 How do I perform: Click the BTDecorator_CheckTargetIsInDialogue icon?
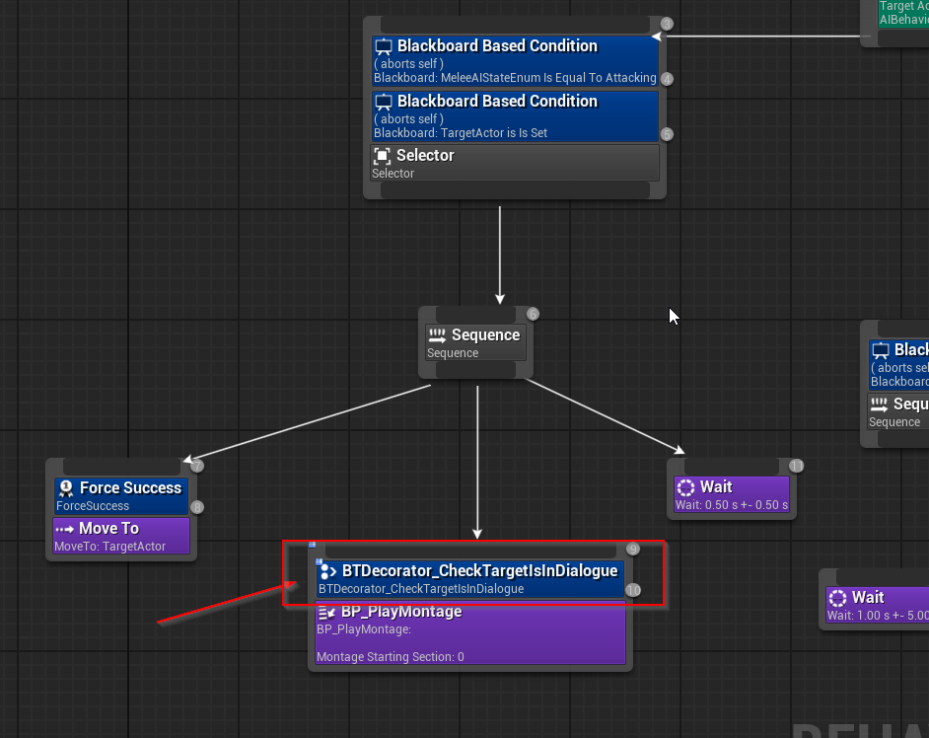(x=327, y=571)
